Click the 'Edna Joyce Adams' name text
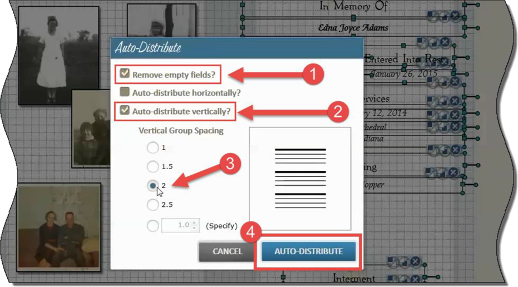 click(x=353, y=27)
